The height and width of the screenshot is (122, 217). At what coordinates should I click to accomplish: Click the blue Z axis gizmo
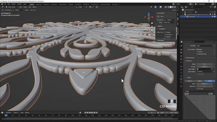tap(149, 14)
